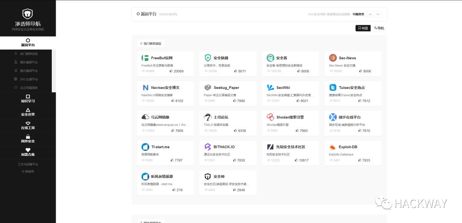462x223 pixels.
Task: Select 热门推荐浏览 sidebar sub-item
Action: click(26, 54)
